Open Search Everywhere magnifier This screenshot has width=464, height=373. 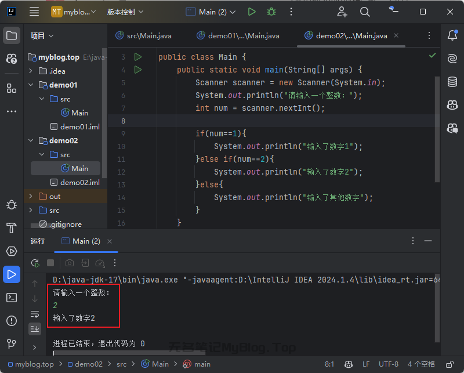(x=365, y=12)
